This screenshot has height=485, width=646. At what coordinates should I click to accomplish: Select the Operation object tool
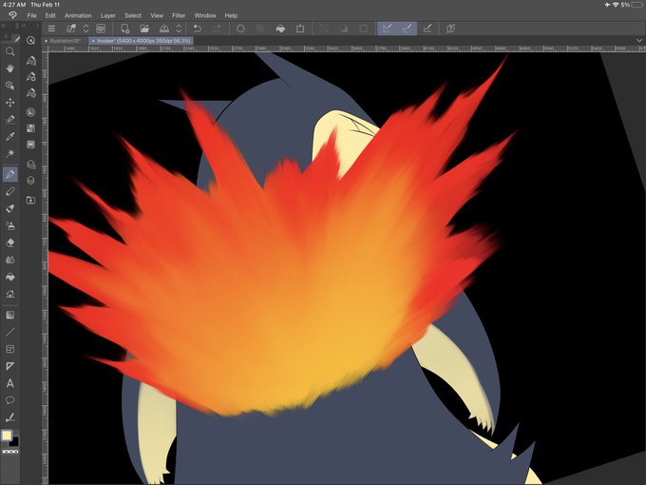[9, 86]
